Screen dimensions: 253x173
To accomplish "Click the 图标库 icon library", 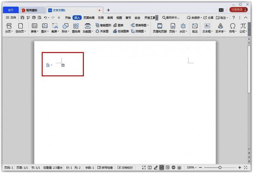I will (x=76, y=28).
